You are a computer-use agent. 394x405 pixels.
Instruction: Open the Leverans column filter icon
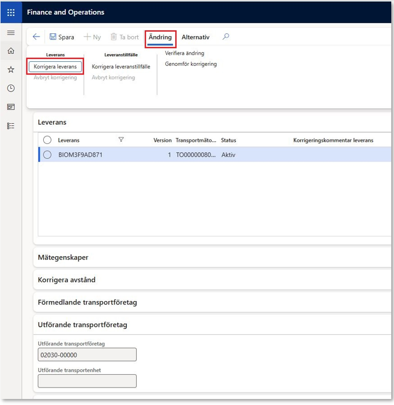coord(121,140)
